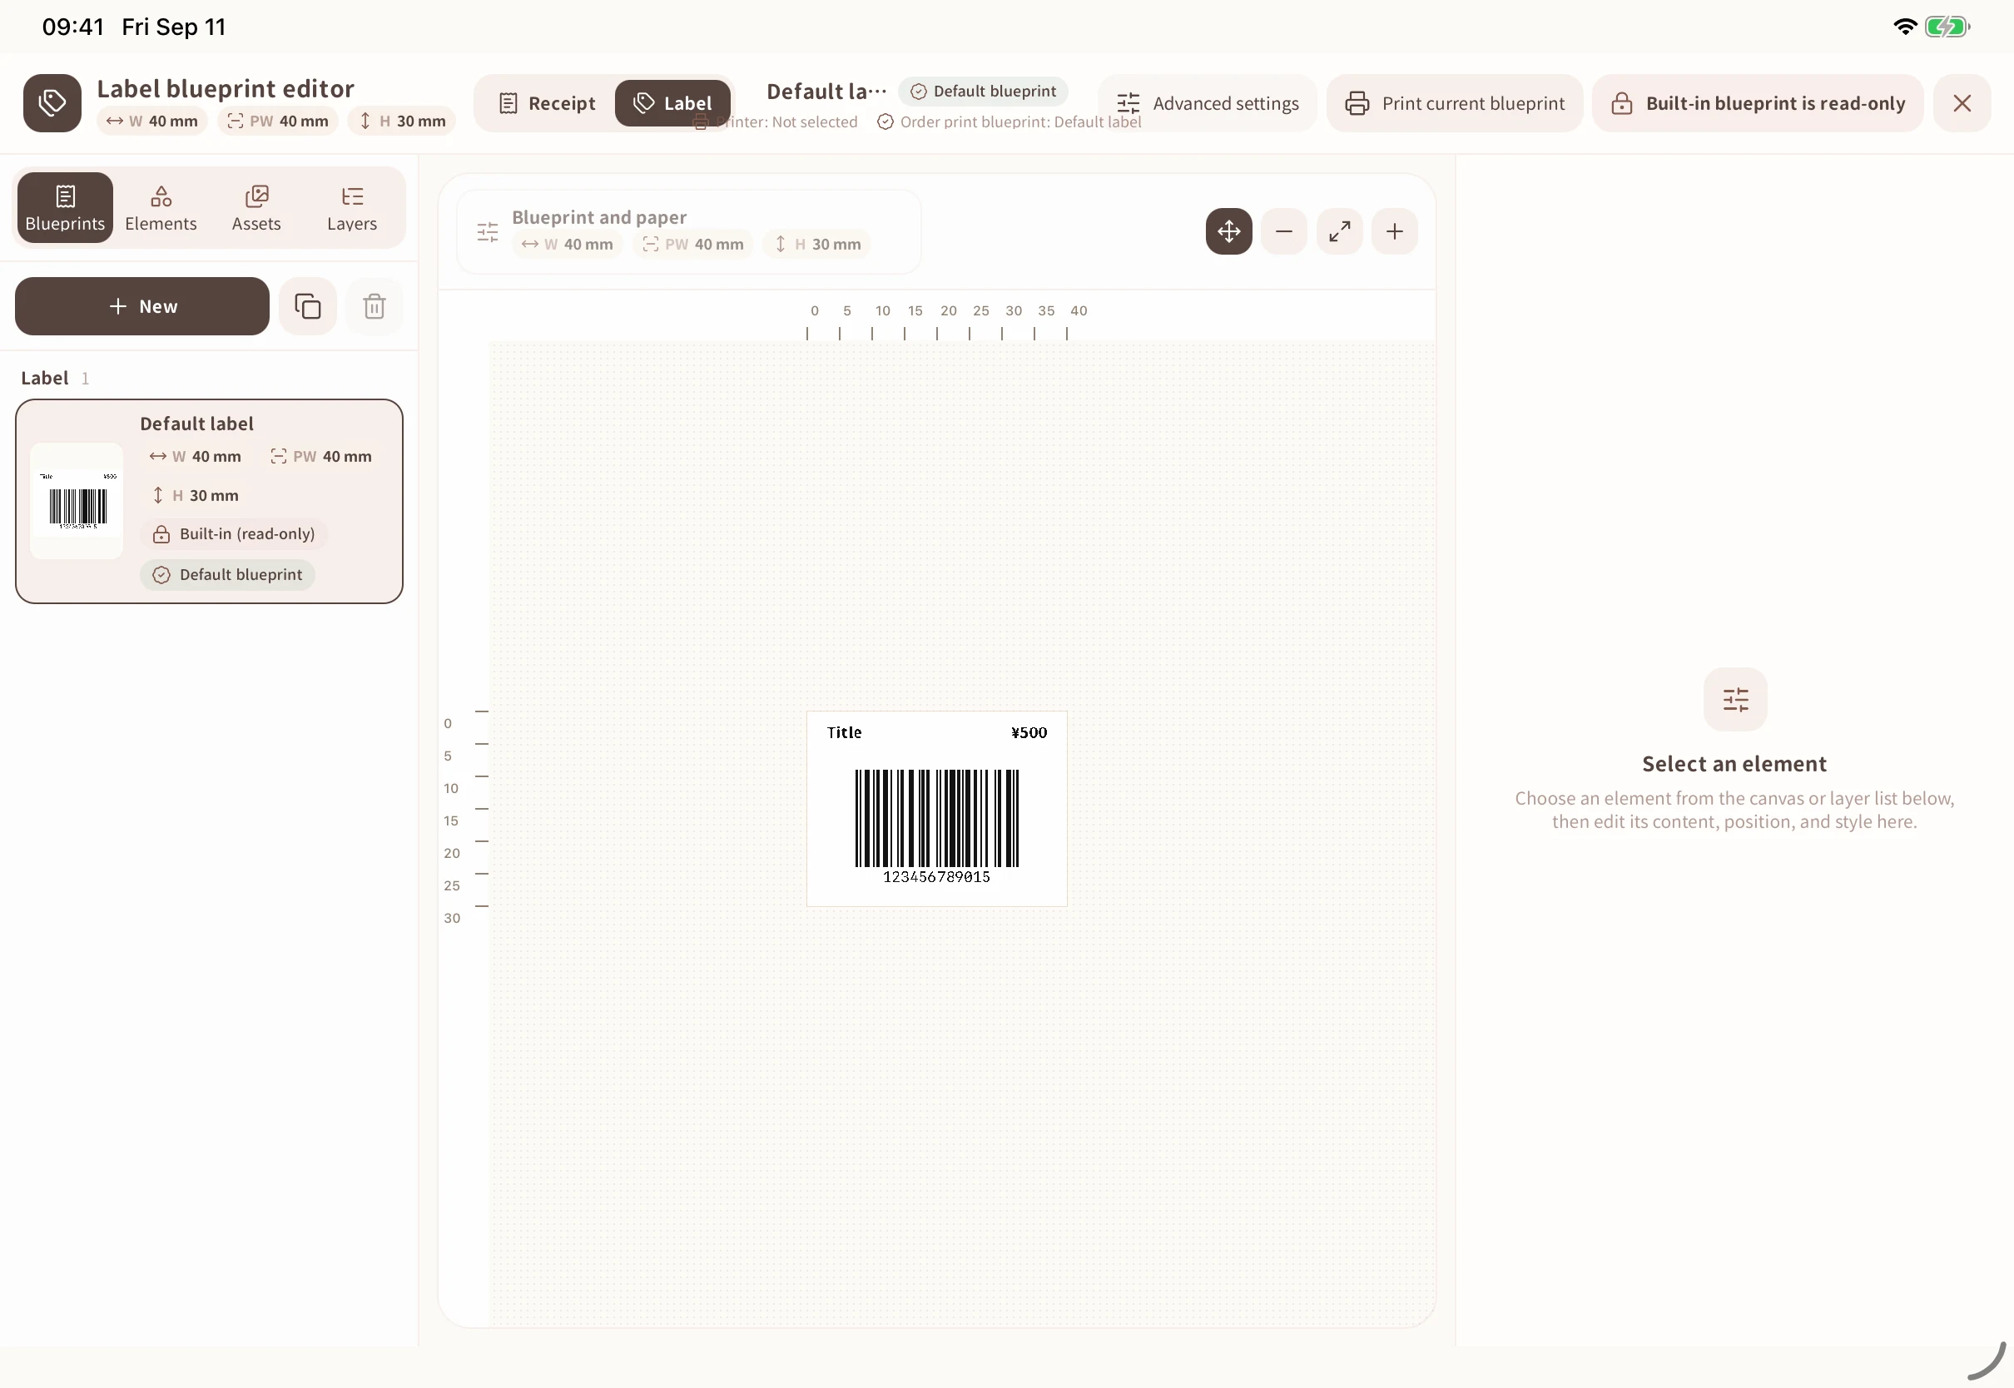Duplicate the selected blueprint
Image resolution: width=2014 pixels, height=1388 pixels.
click(x=308, y=306)
